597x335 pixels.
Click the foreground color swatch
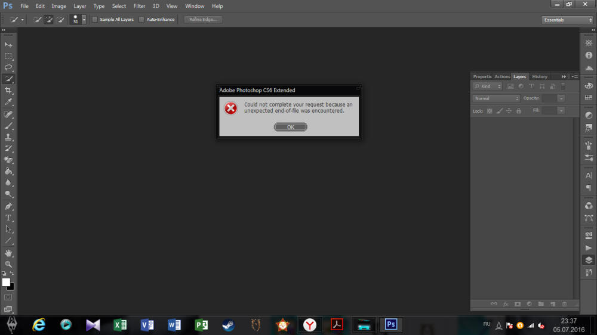(x=5, y=282)
